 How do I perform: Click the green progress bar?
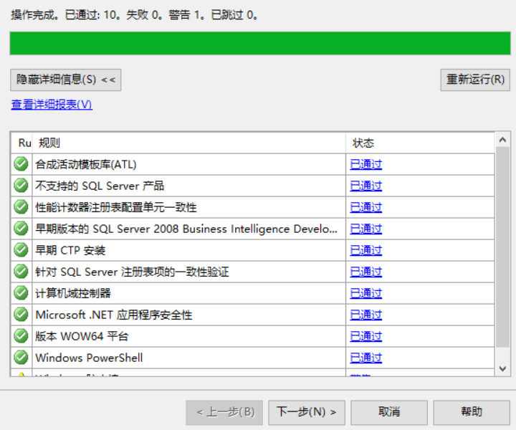[260, 43]
